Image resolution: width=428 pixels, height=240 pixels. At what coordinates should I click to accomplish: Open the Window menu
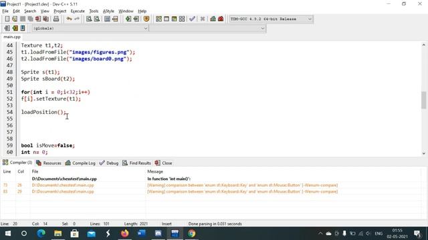click(126, 11)
